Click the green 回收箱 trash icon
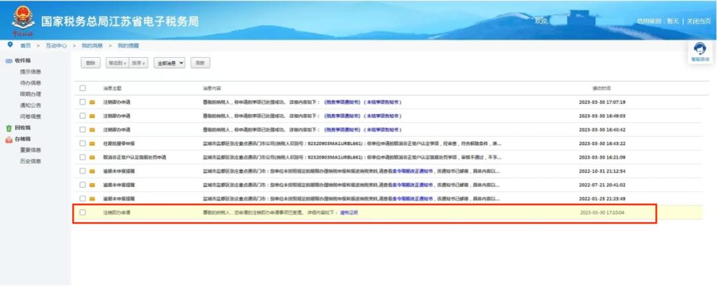 pyautogui.click(x=9, y=128)
